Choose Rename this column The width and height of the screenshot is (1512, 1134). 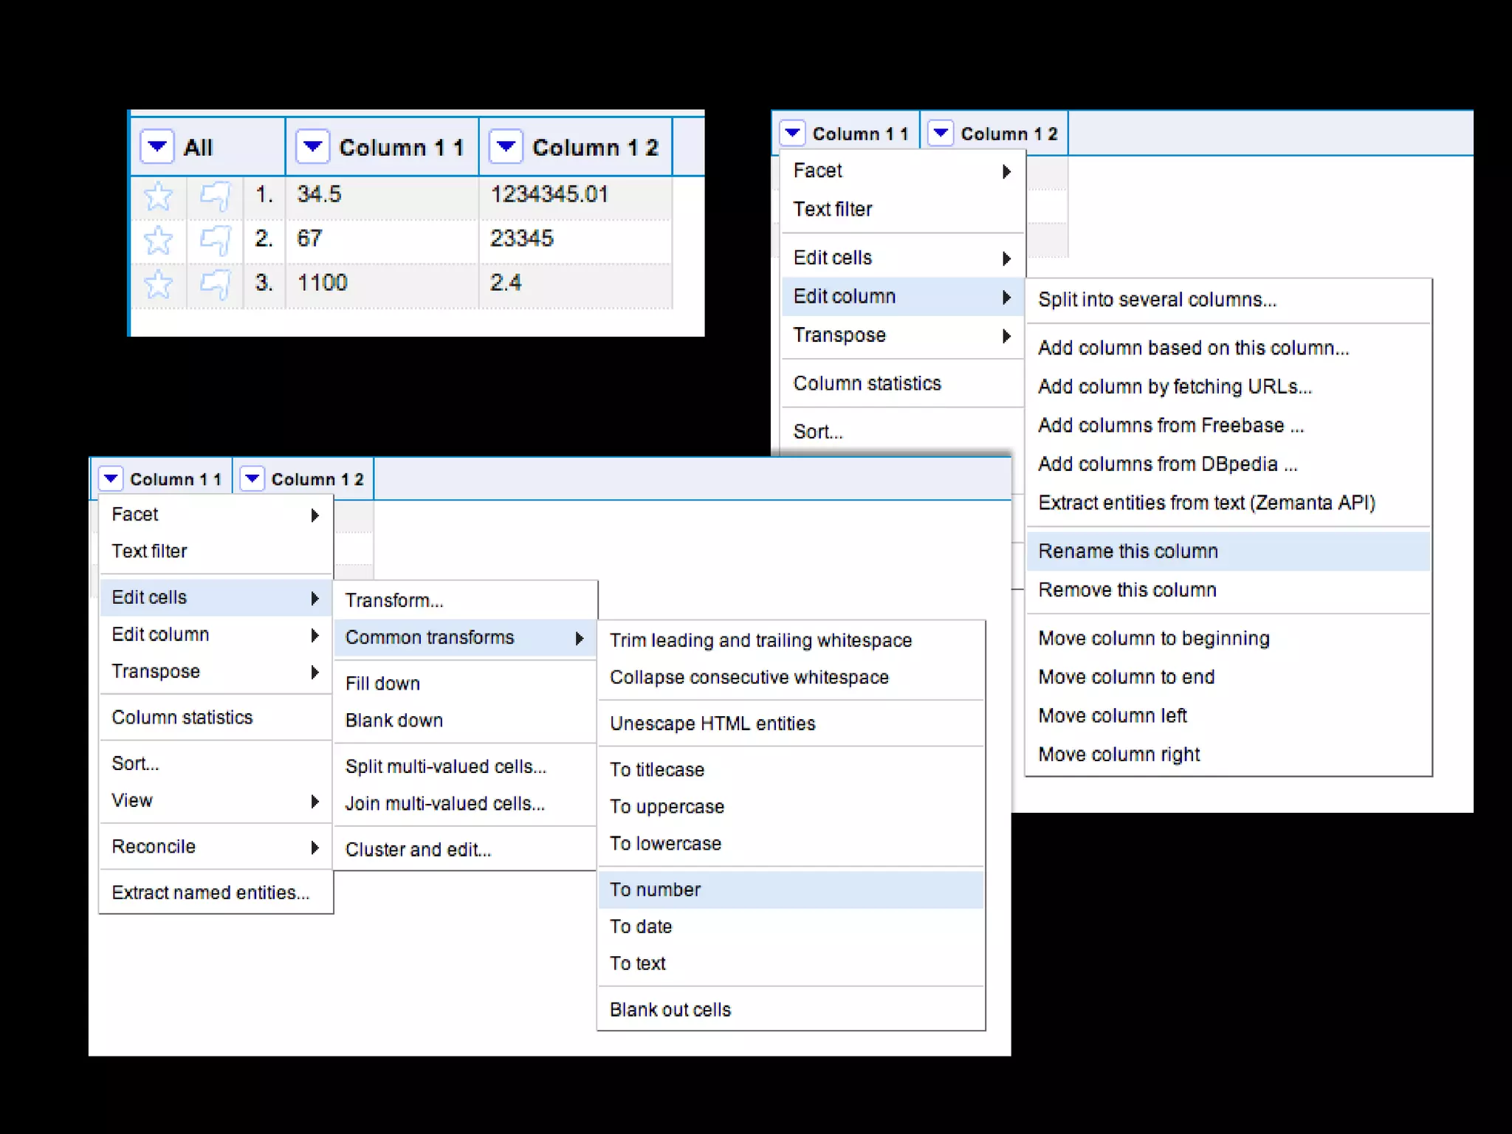tap(1127, 551)
